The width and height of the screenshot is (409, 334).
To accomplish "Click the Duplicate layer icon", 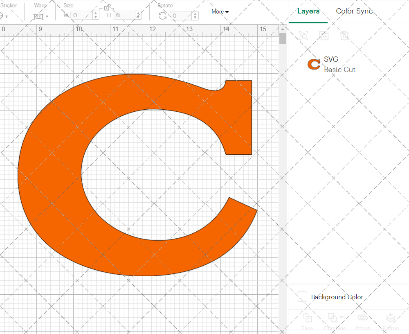I will (x=324, y=36).
